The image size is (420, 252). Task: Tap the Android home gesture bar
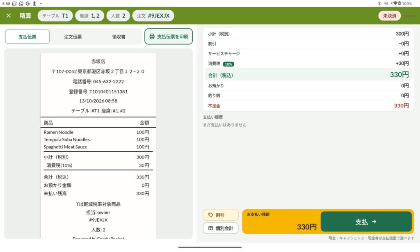tap(210, 247)
